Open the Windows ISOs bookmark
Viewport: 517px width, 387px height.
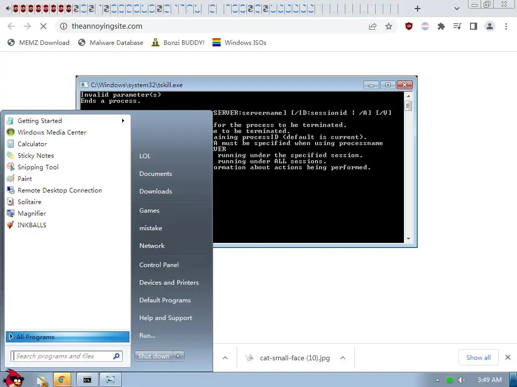point(239,42)
